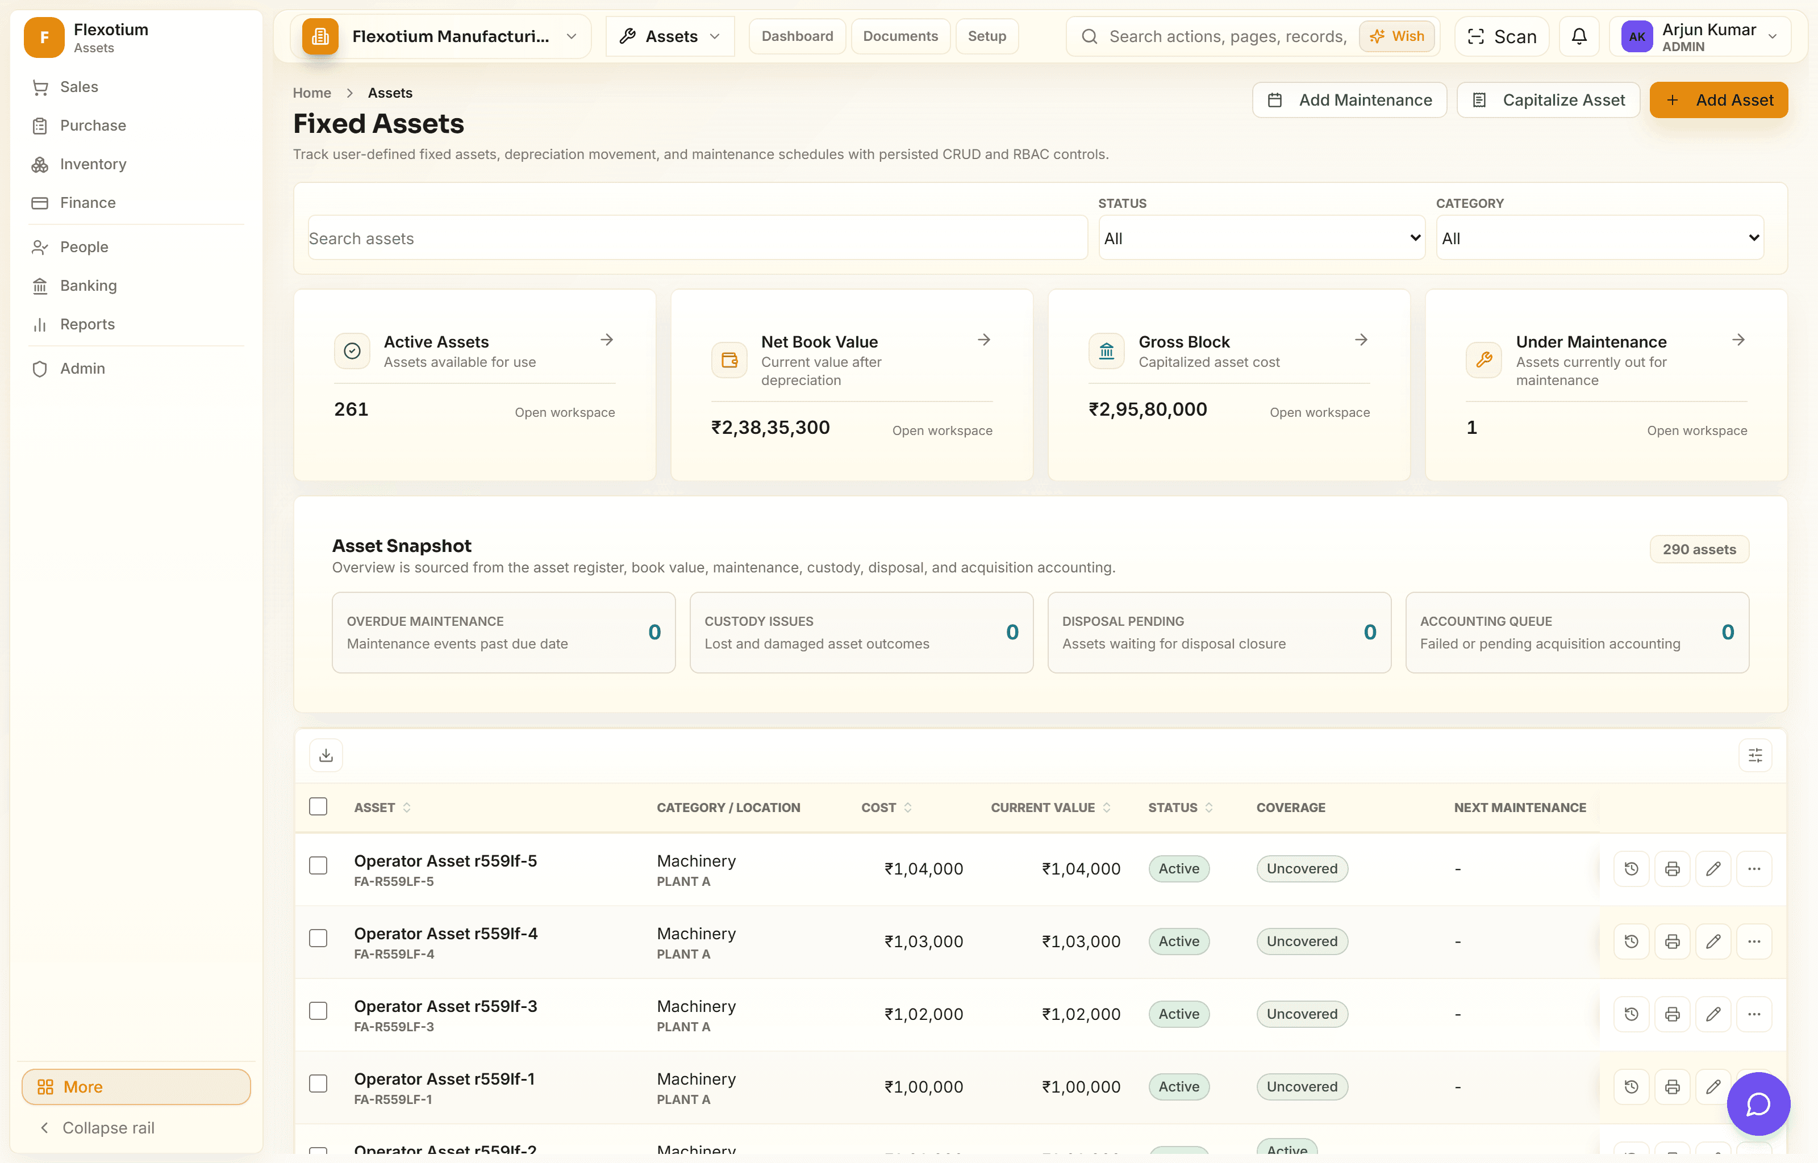Open more actions for Operator Asset r559lf-5

(1754, 868)
